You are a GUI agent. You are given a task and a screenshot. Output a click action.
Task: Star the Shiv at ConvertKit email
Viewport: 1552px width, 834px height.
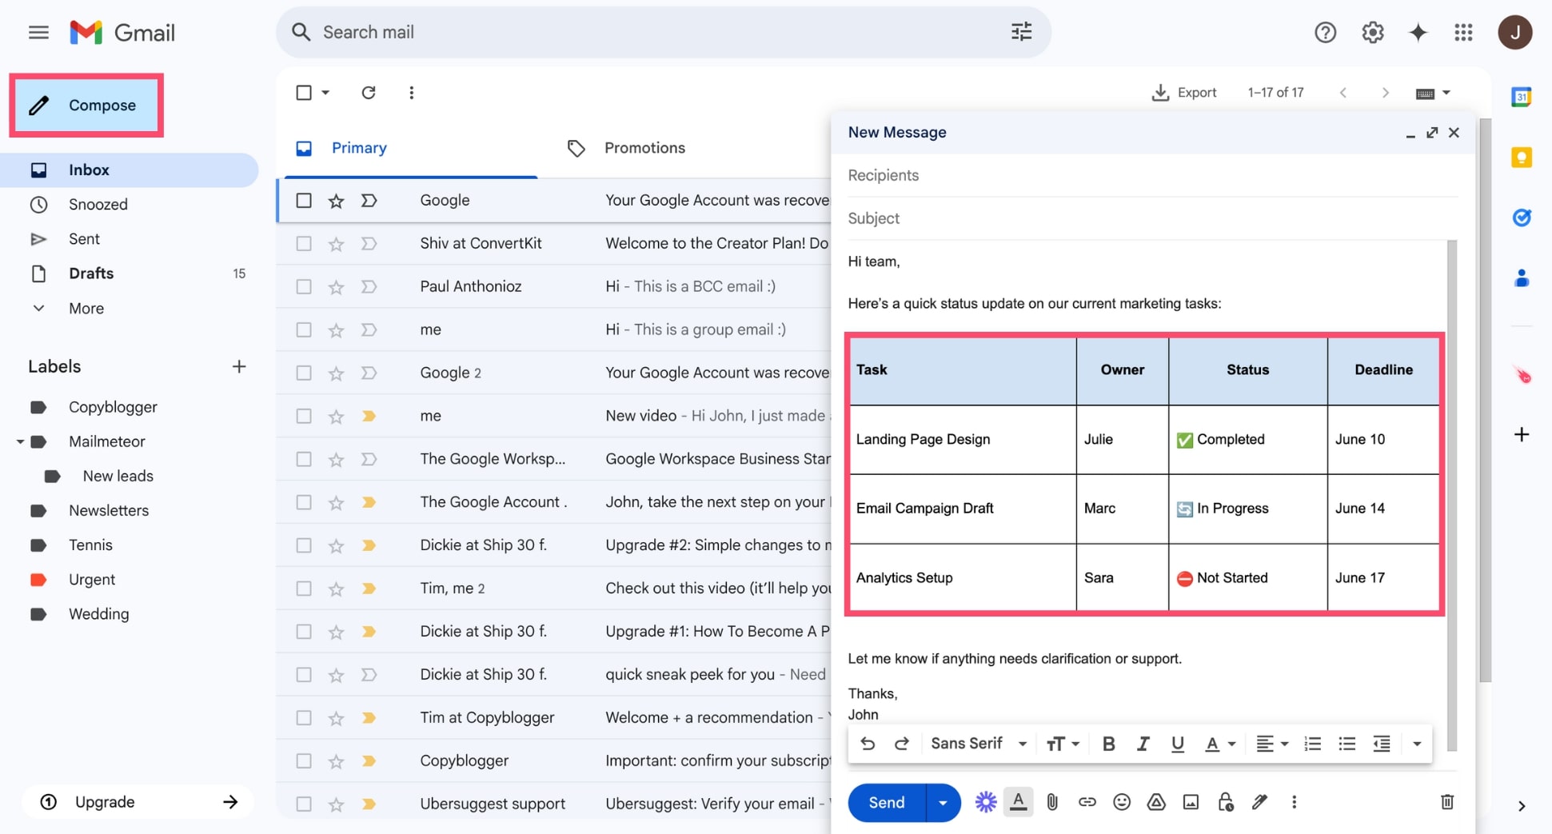336,244
